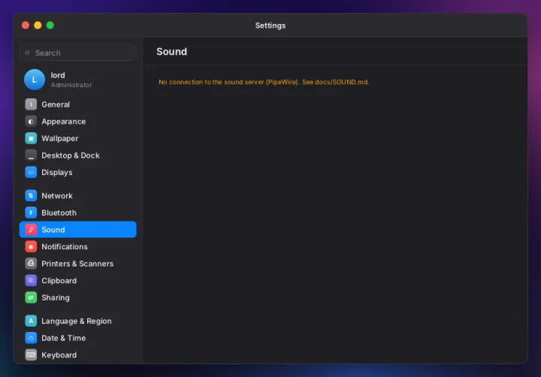Image resolution: width=541 pixels, height=377 pixels.
Task: Click the Bluetooth symbol icon
Action: (x=31, y=213)
